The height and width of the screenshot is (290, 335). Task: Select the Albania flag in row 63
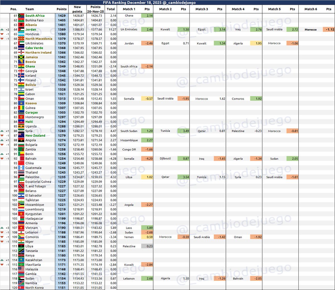[x=21, y=25]
